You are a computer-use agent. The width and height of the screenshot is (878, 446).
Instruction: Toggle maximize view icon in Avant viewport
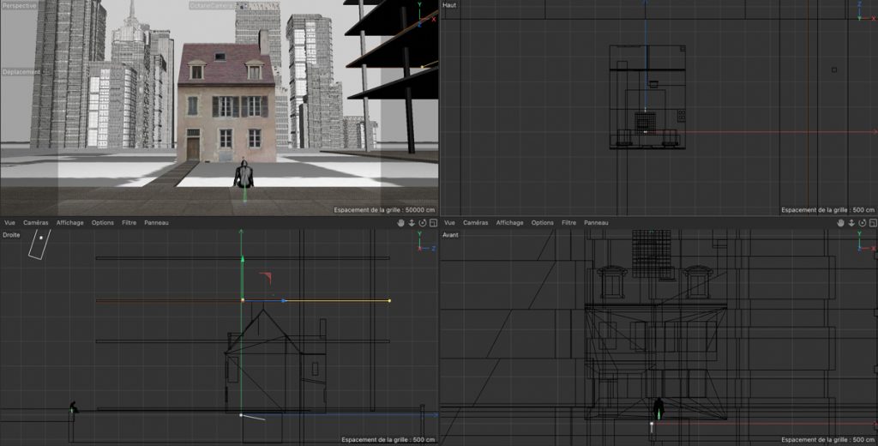[x=873, y=223]
